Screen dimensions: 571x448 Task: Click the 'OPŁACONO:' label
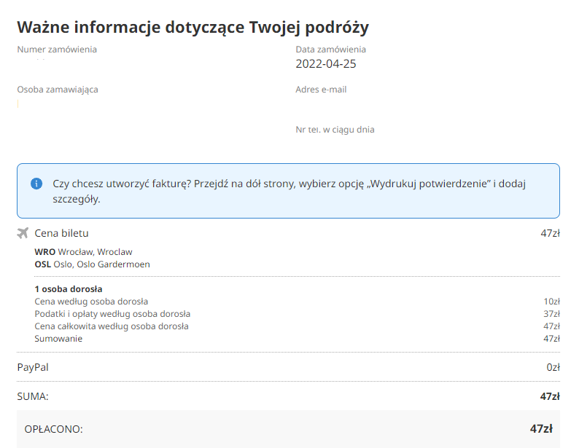(x=53, y=429)
